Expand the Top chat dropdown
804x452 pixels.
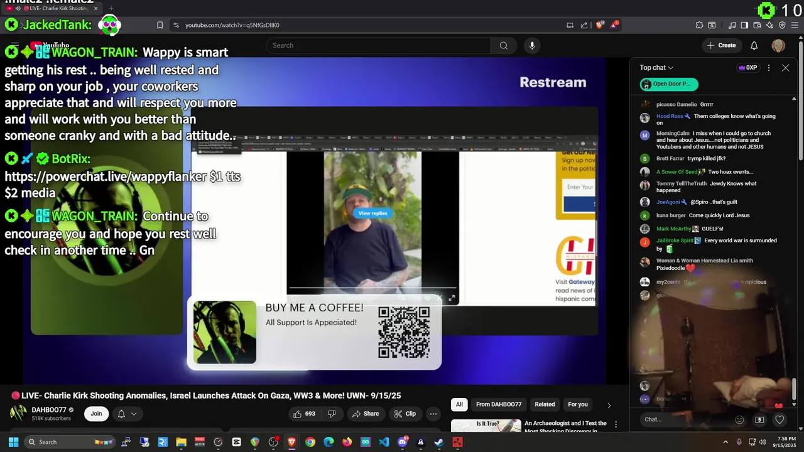tap(656, 68)
